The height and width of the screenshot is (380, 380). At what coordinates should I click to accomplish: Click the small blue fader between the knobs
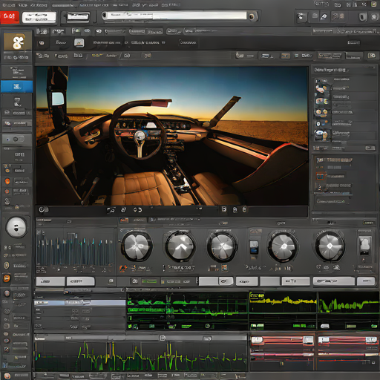(x=254, y=247)
